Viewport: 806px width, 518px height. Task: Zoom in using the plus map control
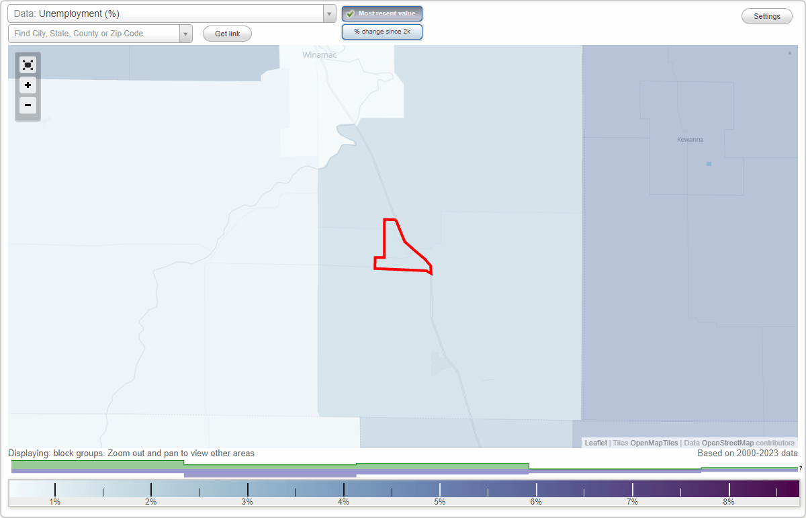[28, 85]
